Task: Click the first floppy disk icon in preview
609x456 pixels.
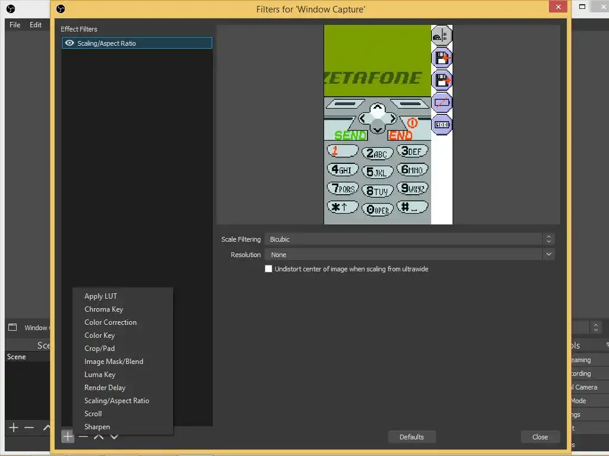Action: point(442,58)
